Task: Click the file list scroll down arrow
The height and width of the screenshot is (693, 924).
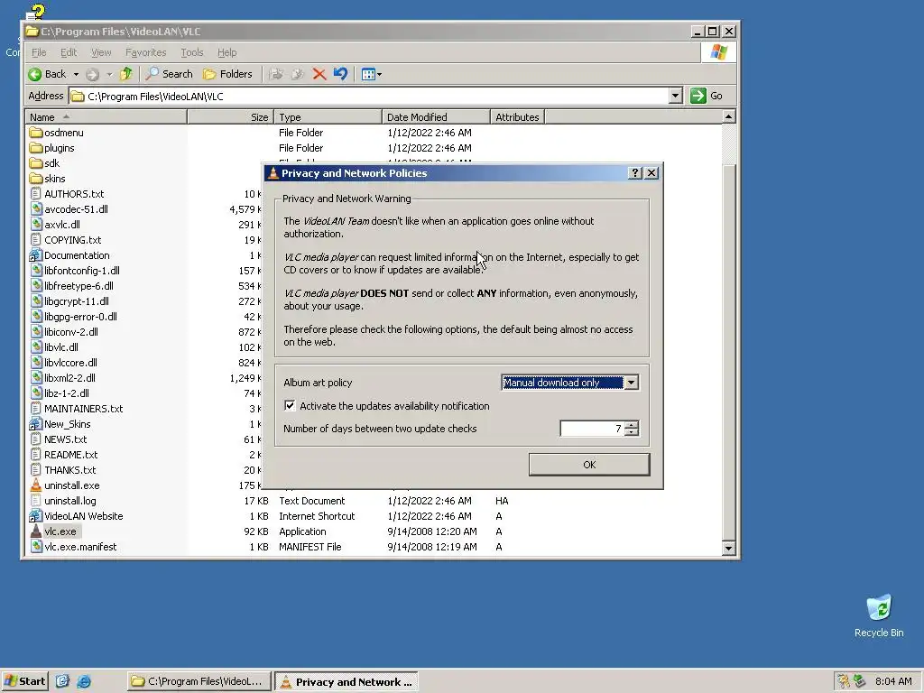Action: [x=728, y=548]
